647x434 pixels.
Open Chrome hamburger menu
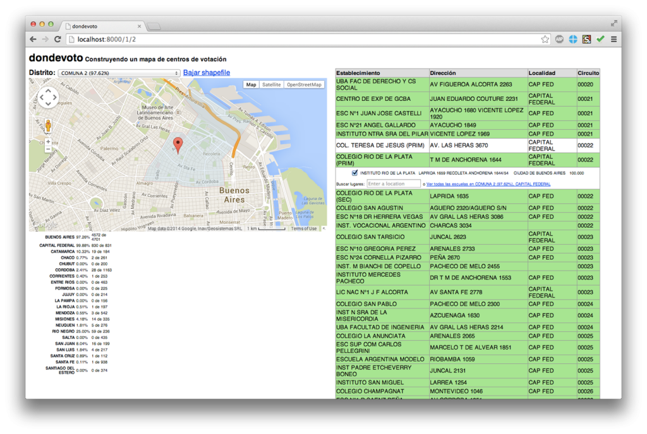click(614, 39)
